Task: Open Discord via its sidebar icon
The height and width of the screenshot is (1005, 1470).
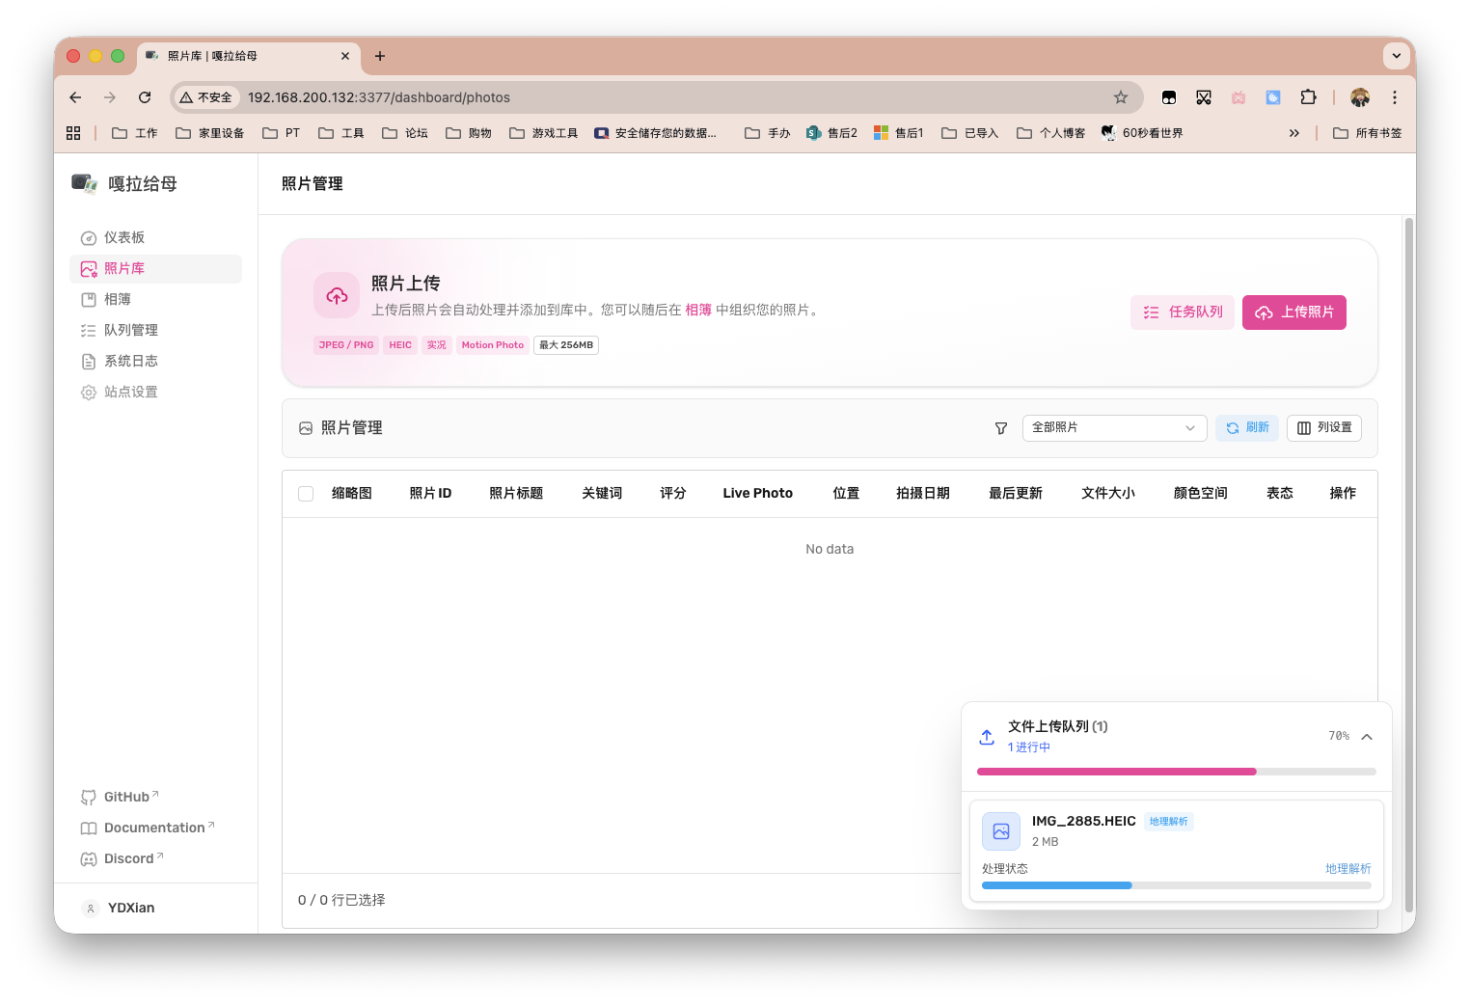Action: click(88, 858)
